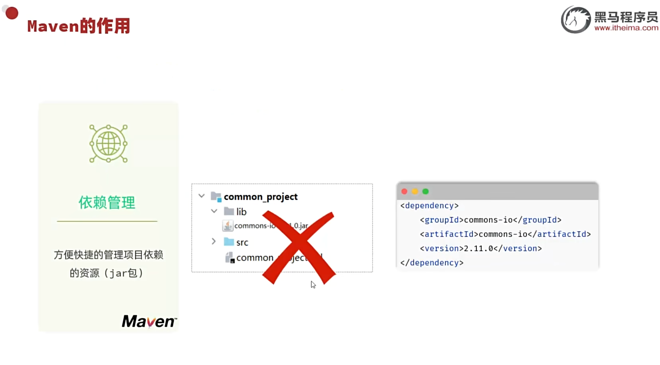
Task: Open the www.itheima.com link
Action: tap(626, 28)
